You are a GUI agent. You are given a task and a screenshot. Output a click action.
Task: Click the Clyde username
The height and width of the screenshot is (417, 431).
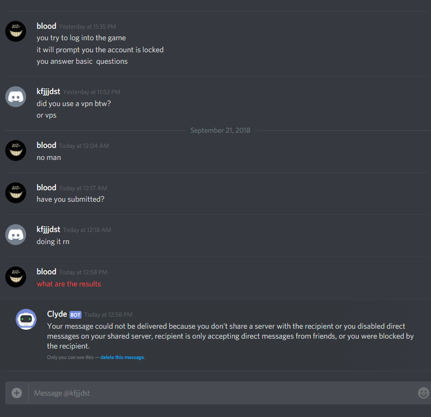[x=57, y=314]
